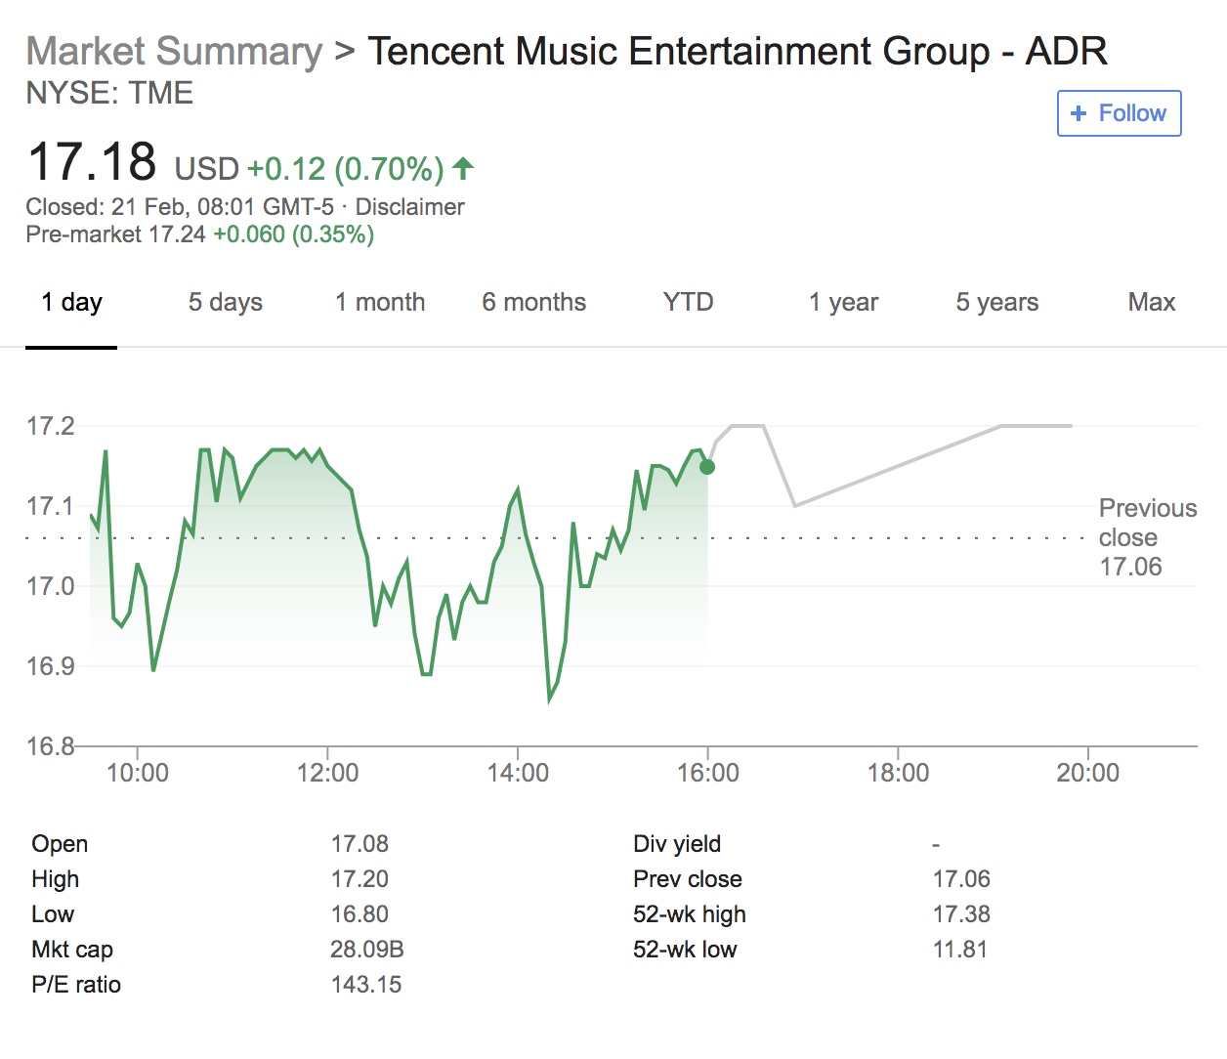
Task: Switch to the 5 days tab
Action: (225, 303)
